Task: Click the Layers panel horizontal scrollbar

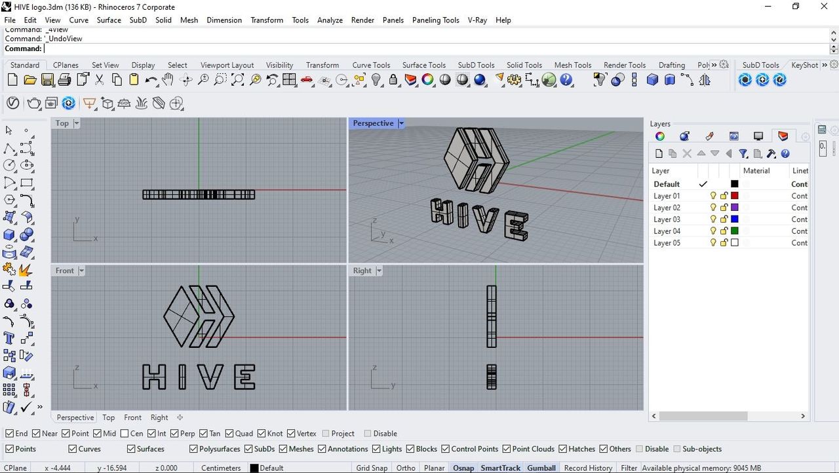Action: point(703,416)
